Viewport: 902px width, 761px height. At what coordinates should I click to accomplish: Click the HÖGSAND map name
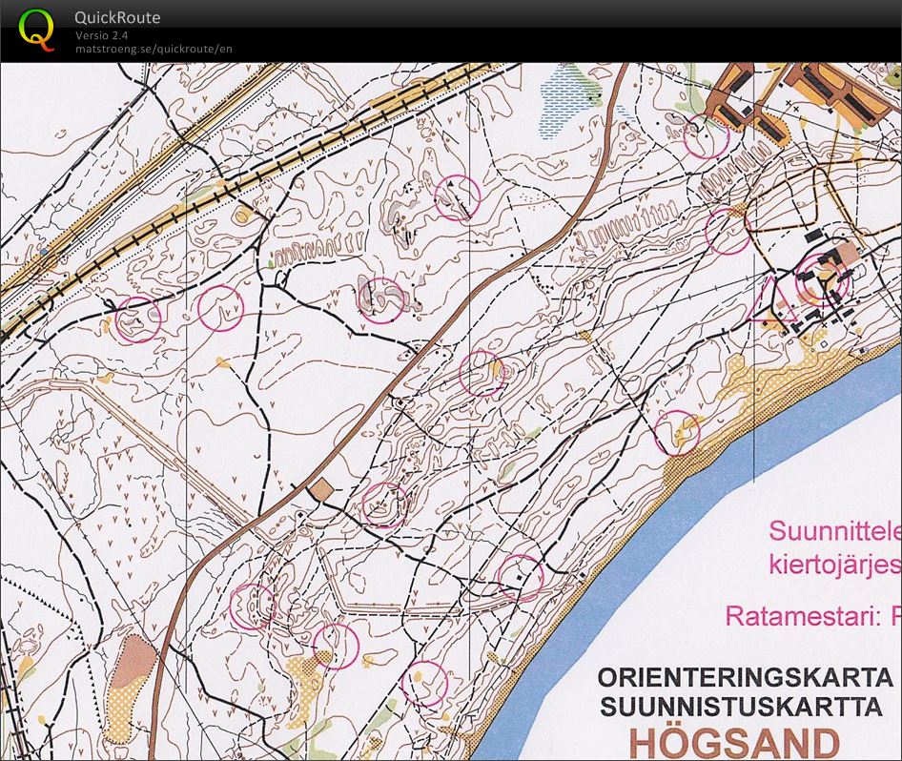pyautogui.click(x=734, y=741)
